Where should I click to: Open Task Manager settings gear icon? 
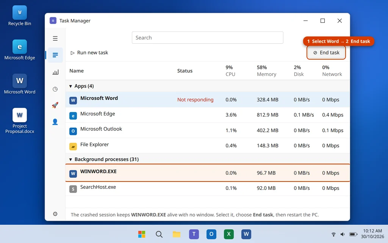[x=55, y=214]
